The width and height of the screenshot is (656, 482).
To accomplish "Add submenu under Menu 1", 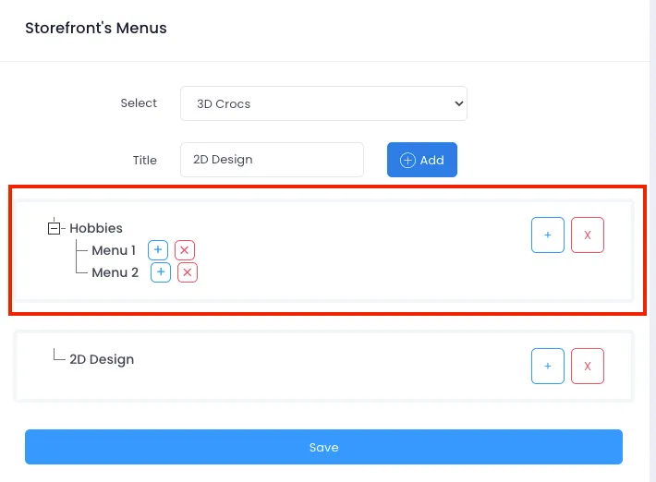I will (x=158, y=250).
